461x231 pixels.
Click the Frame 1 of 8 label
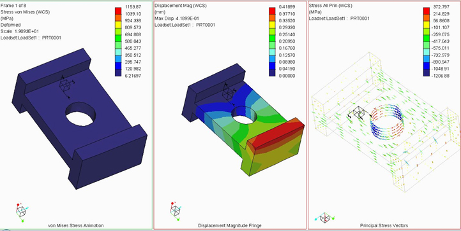pyautogui.click(x=13, y=6)
